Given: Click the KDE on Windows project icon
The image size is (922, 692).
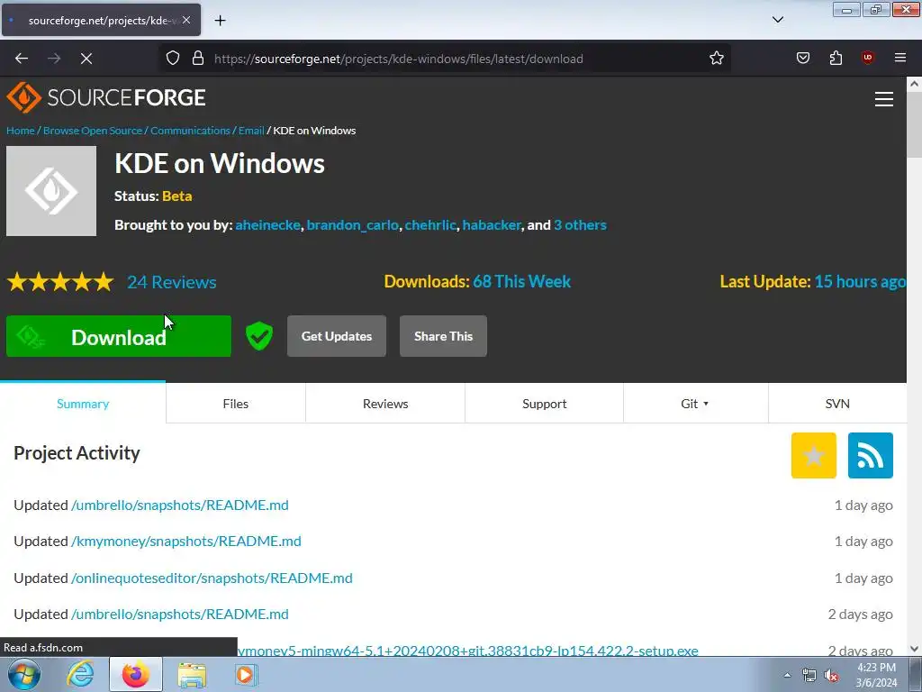Looking at the screenshot, I should coord(51,191).
